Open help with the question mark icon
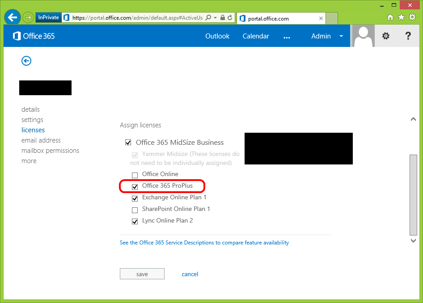Image resolution: width=423 pixels, height=303 pixels. (408, 36)
